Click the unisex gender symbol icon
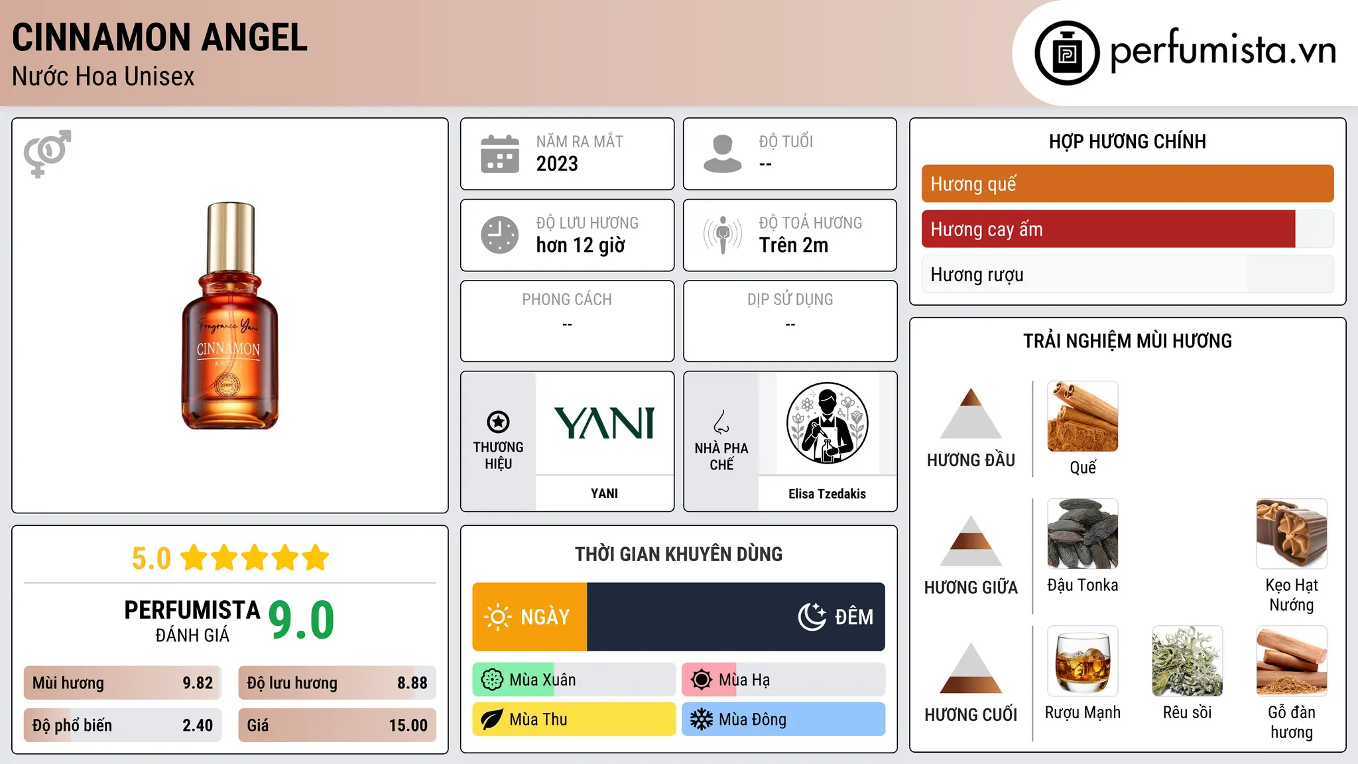Viewport: 1358px width, 764px height. click(47, 154)
